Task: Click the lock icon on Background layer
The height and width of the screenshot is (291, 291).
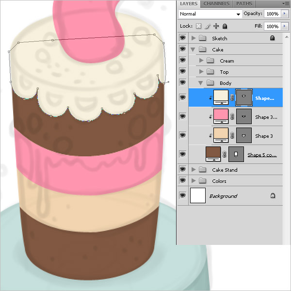Action: (x=273, y=195)
